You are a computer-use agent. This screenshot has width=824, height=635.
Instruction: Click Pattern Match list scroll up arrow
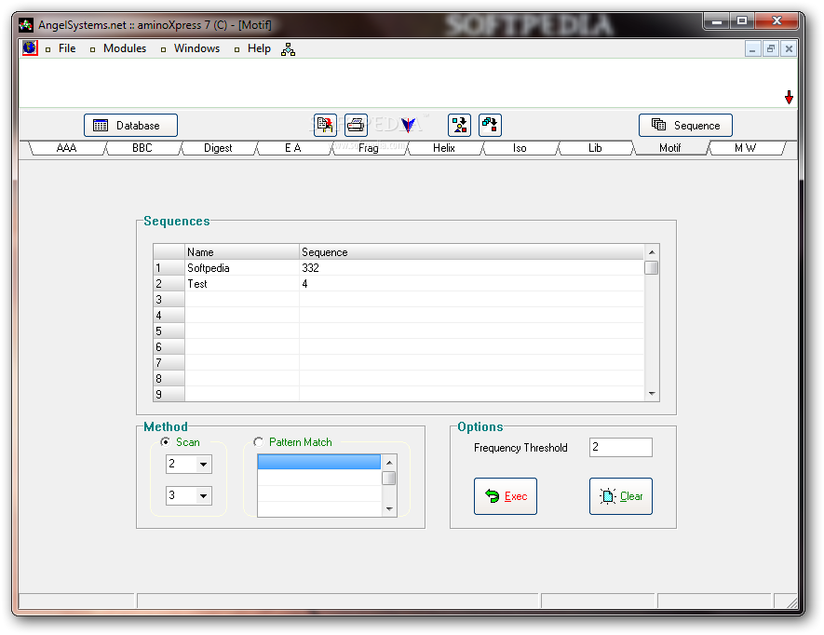(389, 463)
